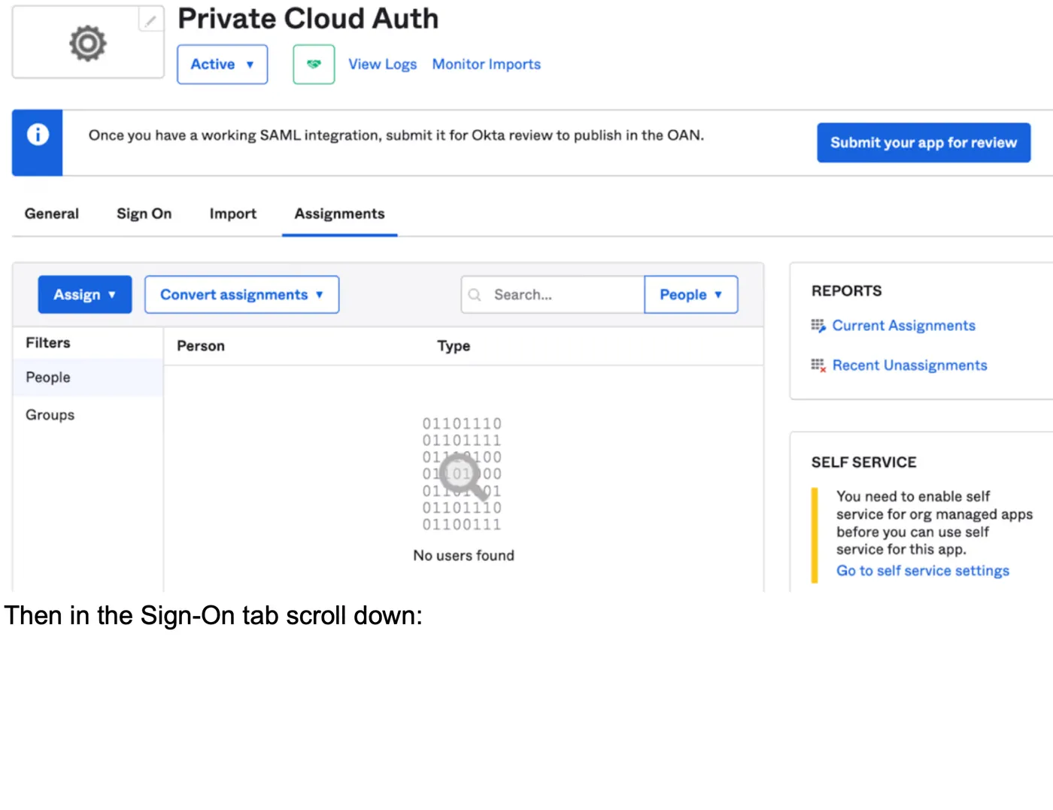Click the search magnifier icon

(x=475, y=295)
